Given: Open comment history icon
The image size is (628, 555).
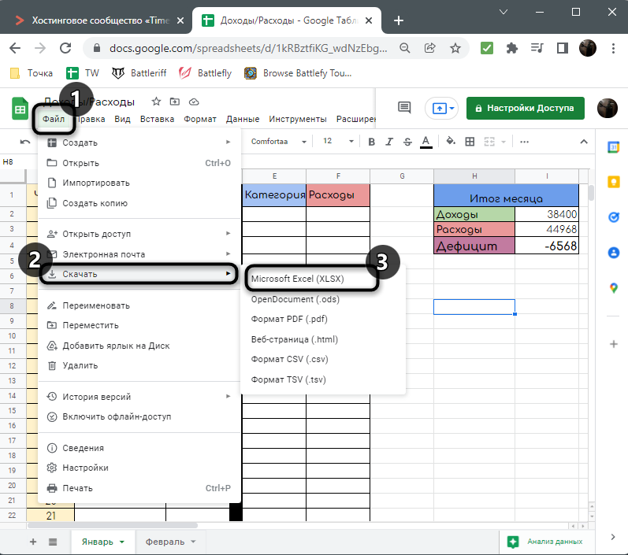Looking at the screenshot, I should [x=404, y=108].
